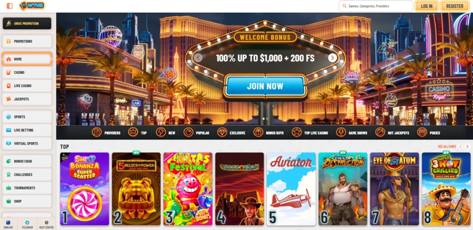Choose Game Shows category icon
The width and height of the screenshot is (473, 230).
click(341, 132)
